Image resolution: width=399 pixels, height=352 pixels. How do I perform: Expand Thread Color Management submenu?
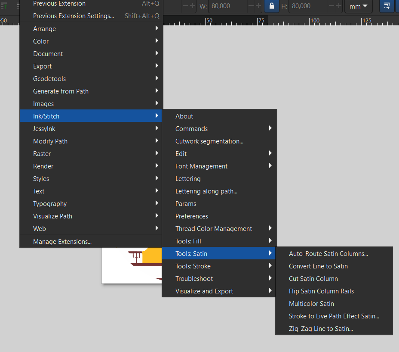(219, 229)
